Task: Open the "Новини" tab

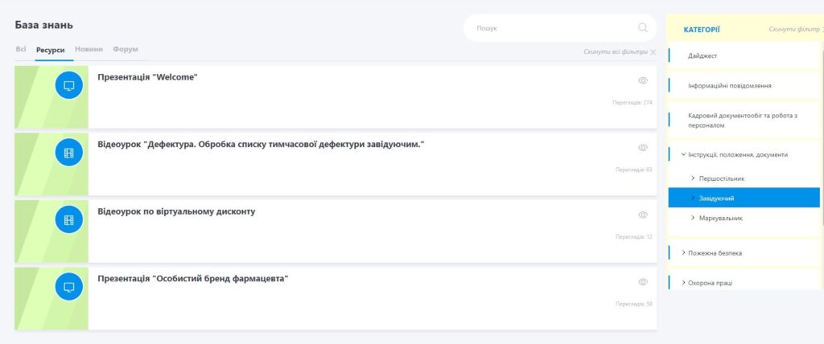Action: (89, 49)
